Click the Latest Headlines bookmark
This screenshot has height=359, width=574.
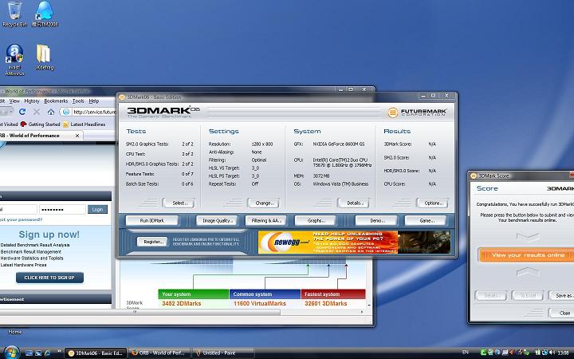point(88,124)
